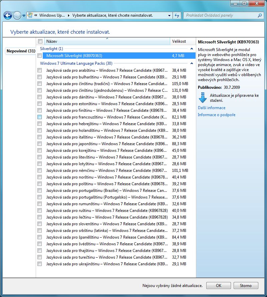Open the address bar history dropdown
The height and width of the screenshot is (297, 267).
169,16
